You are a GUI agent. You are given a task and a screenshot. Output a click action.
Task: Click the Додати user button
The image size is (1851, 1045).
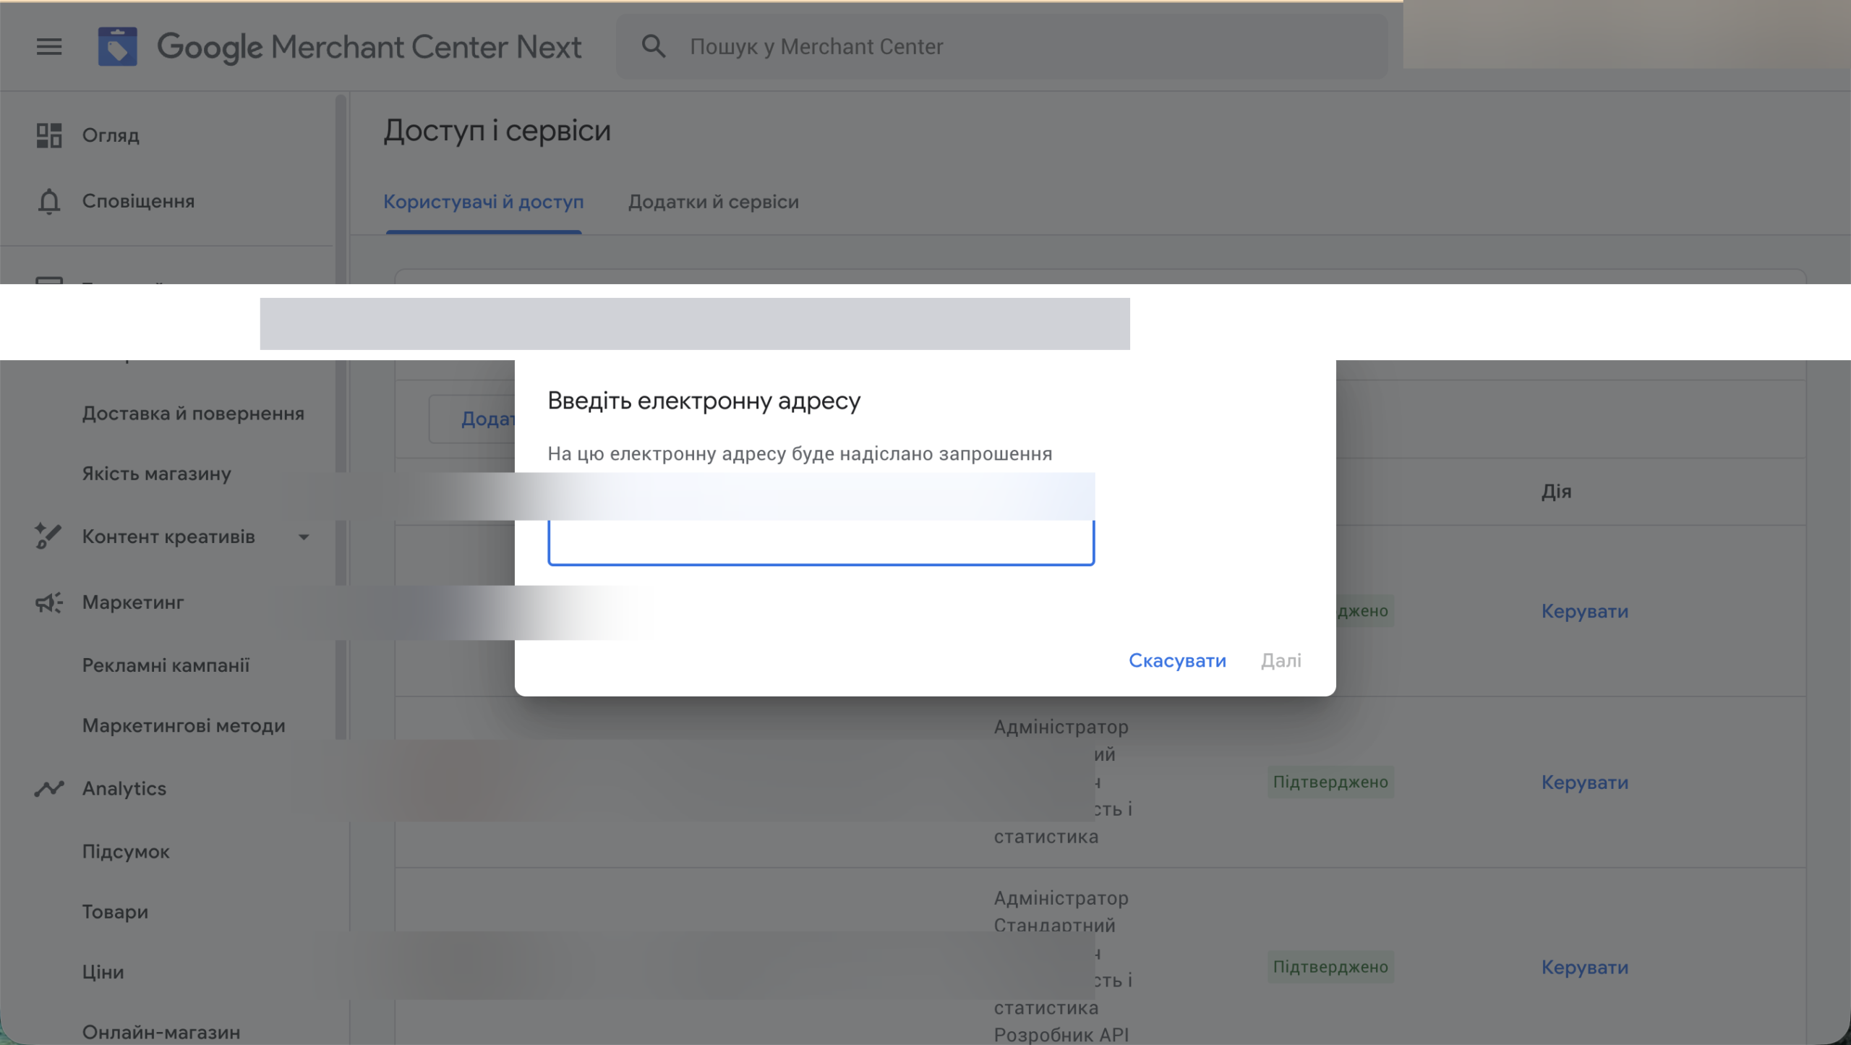(x=473, y=419)
